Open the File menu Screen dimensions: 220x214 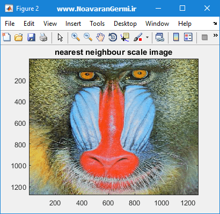10,24
